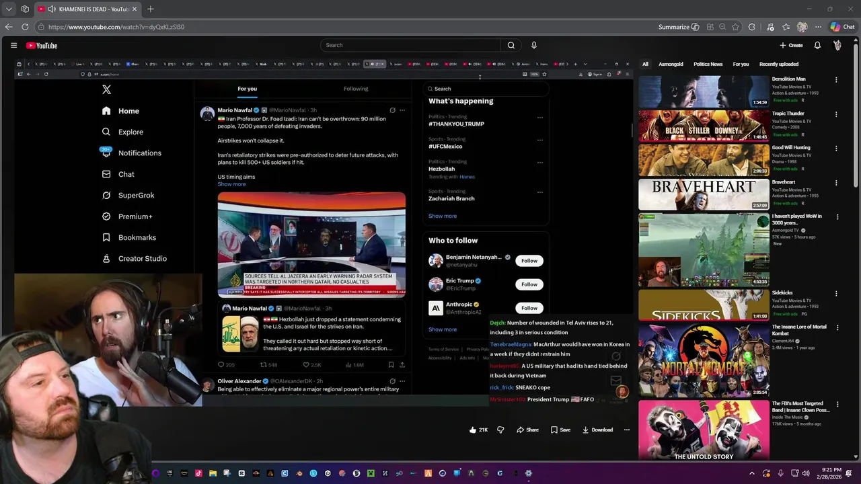Click the Sidekicks video title
This screenshot has height=484, width=861.
pos(782,292)
